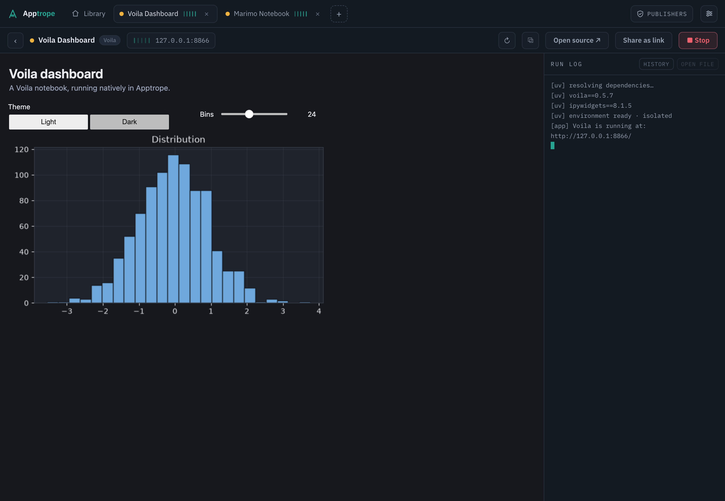Open source in external editor
The height and width of the screenshot is (501, 725).
577,41
